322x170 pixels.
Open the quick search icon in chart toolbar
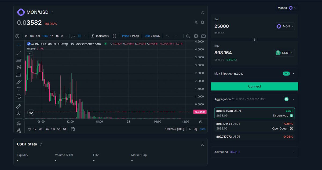point(188,36)
